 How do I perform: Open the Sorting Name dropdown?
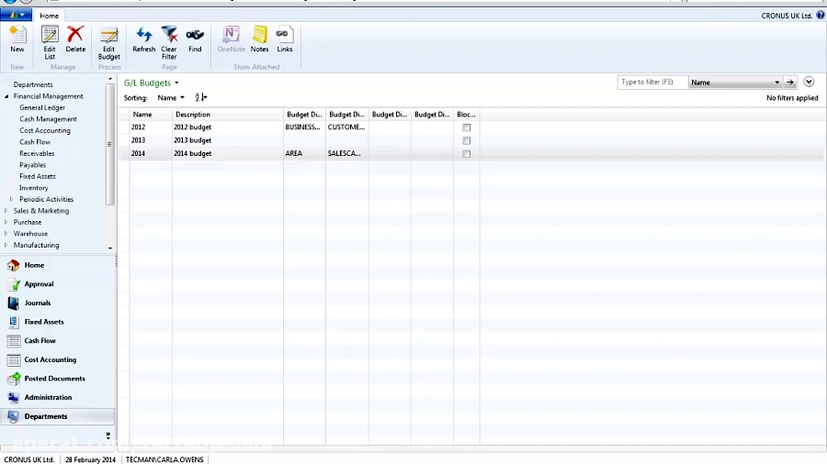[170, 98]
